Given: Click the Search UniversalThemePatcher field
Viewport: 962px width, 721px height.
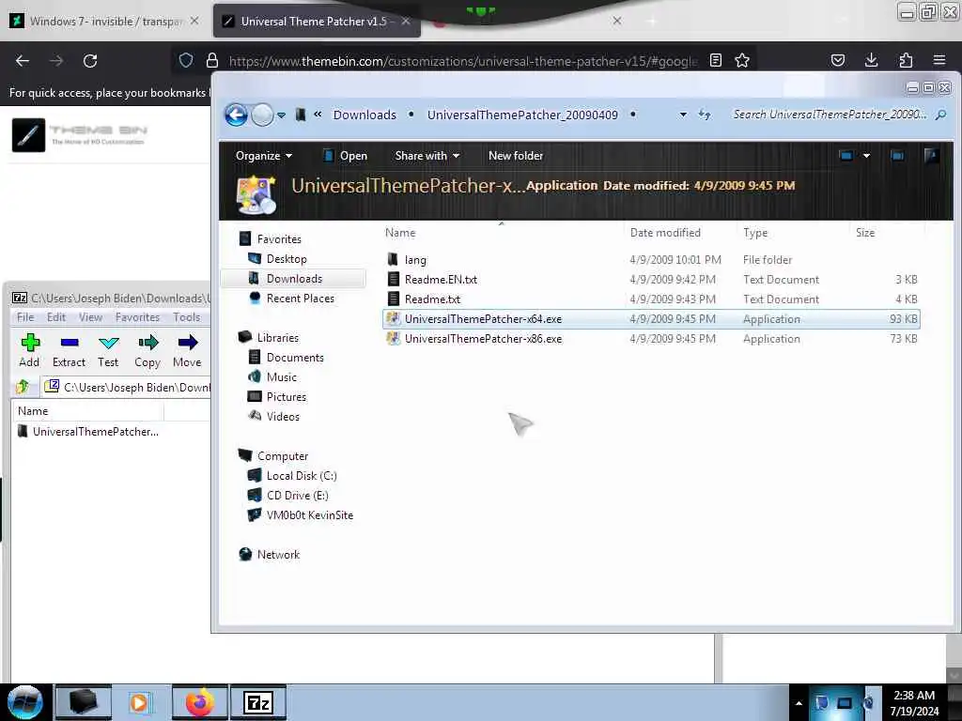Looking at the screenshot, I should [x=830, y=114].
